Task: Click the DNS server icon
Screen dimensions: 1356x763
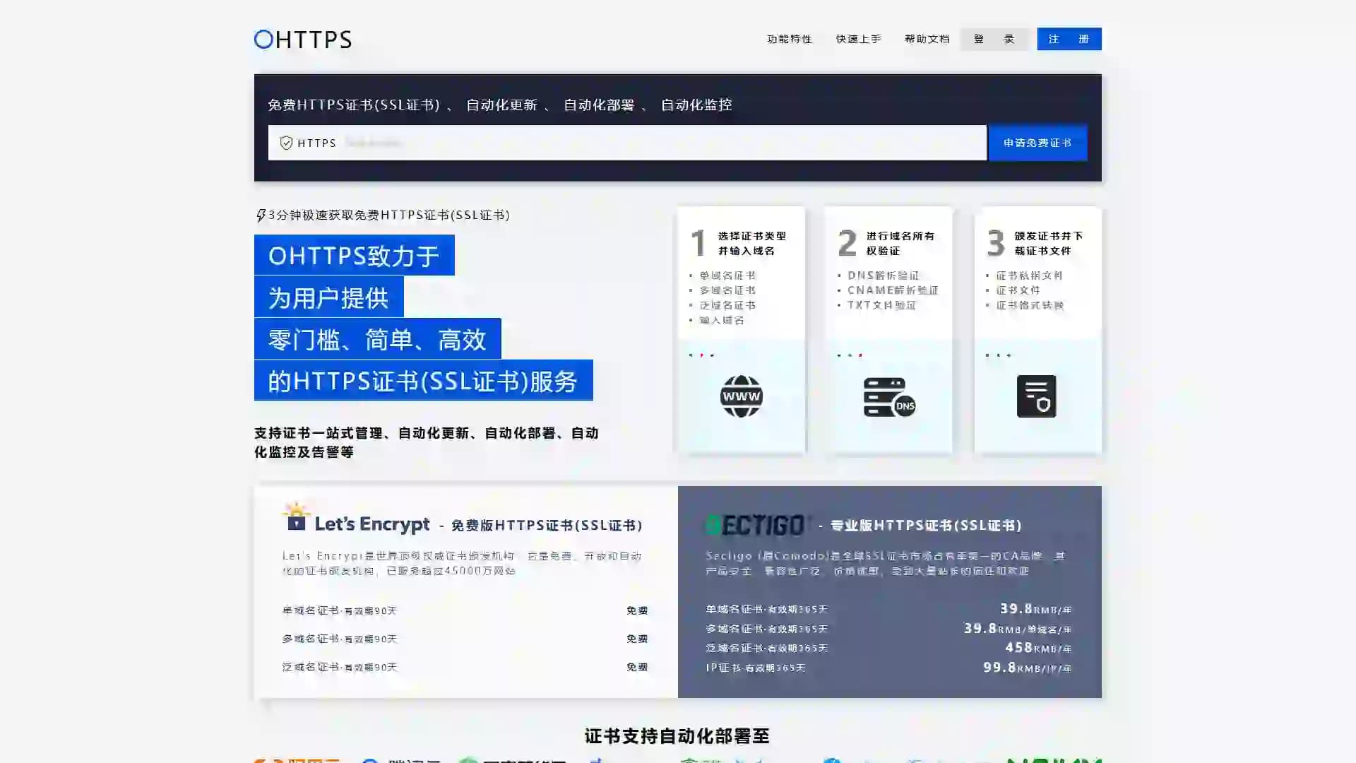Action: 889,397
